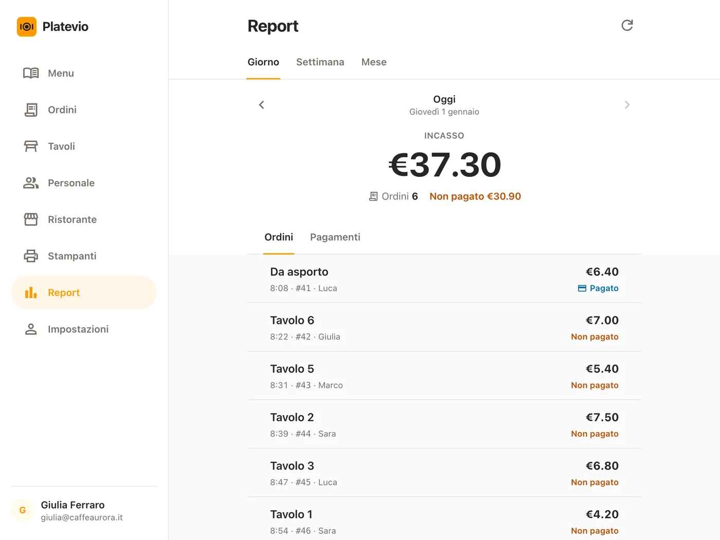Click the Report bar chart icon
The width and height of the screenshot is (720, 540).
pyautogui.click(x=31, y=293)
